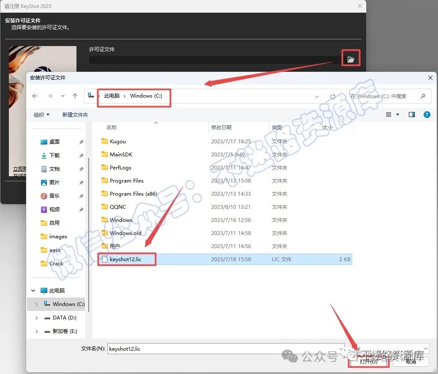438x374 pixels.
Task: Sort by the 大小 column header
Action: 327,128
